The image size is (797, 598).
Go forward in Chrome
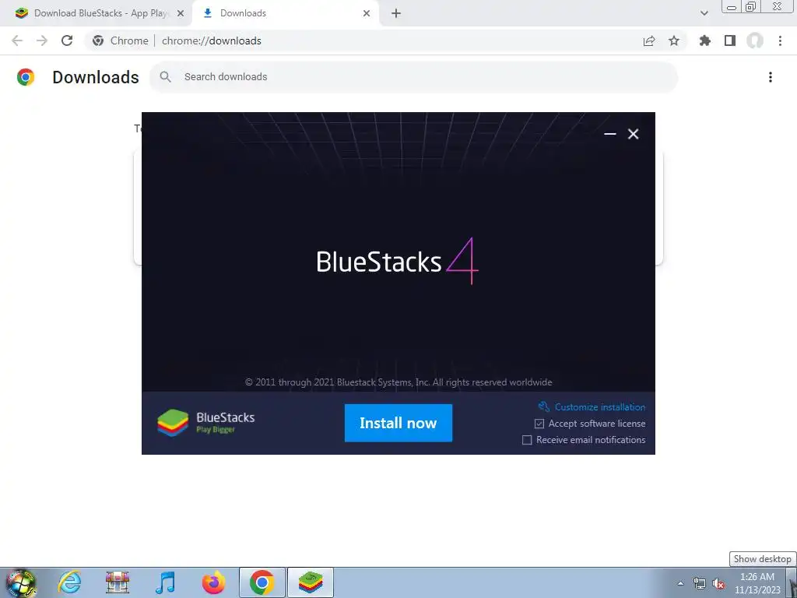point(42,40)
